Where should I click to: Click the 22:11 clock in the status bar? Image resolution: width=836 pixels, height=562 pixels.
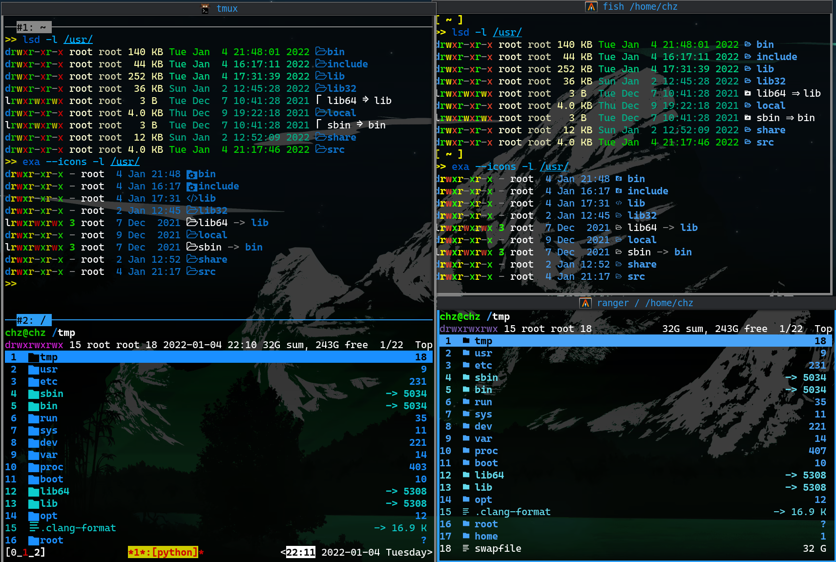(299, 552)
